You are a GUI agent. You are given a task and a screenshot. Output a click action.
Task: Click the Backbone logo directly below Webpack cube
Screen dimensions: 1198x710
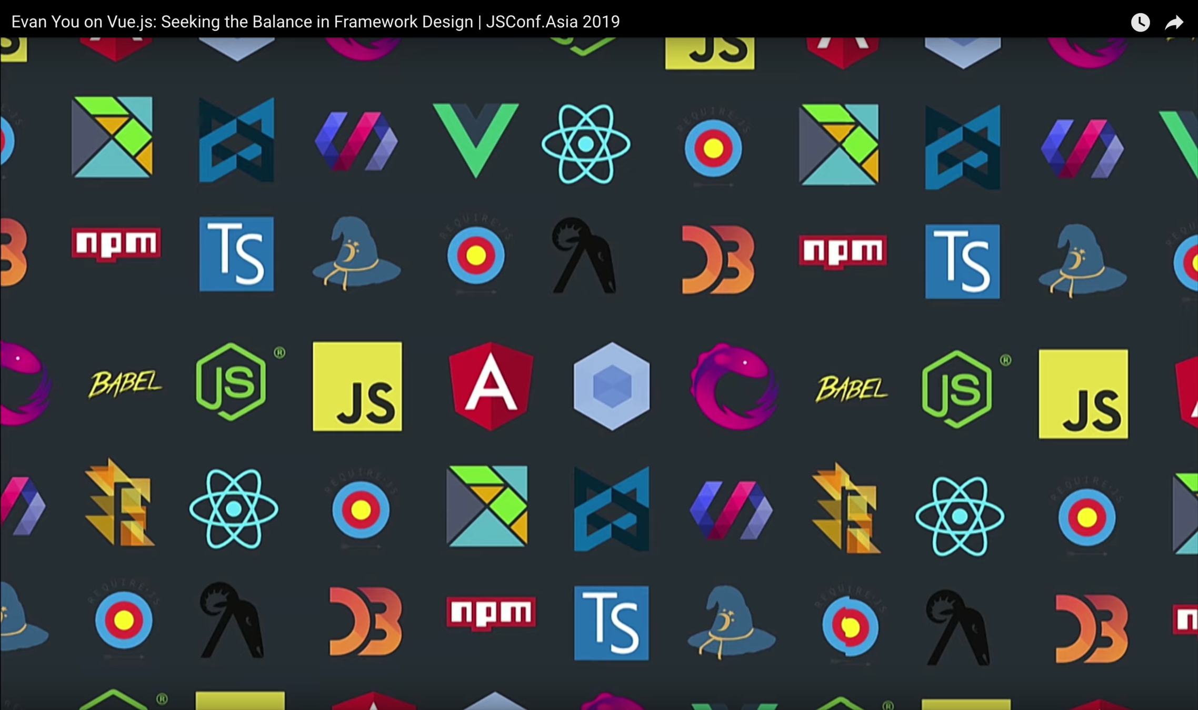point(611,509)
